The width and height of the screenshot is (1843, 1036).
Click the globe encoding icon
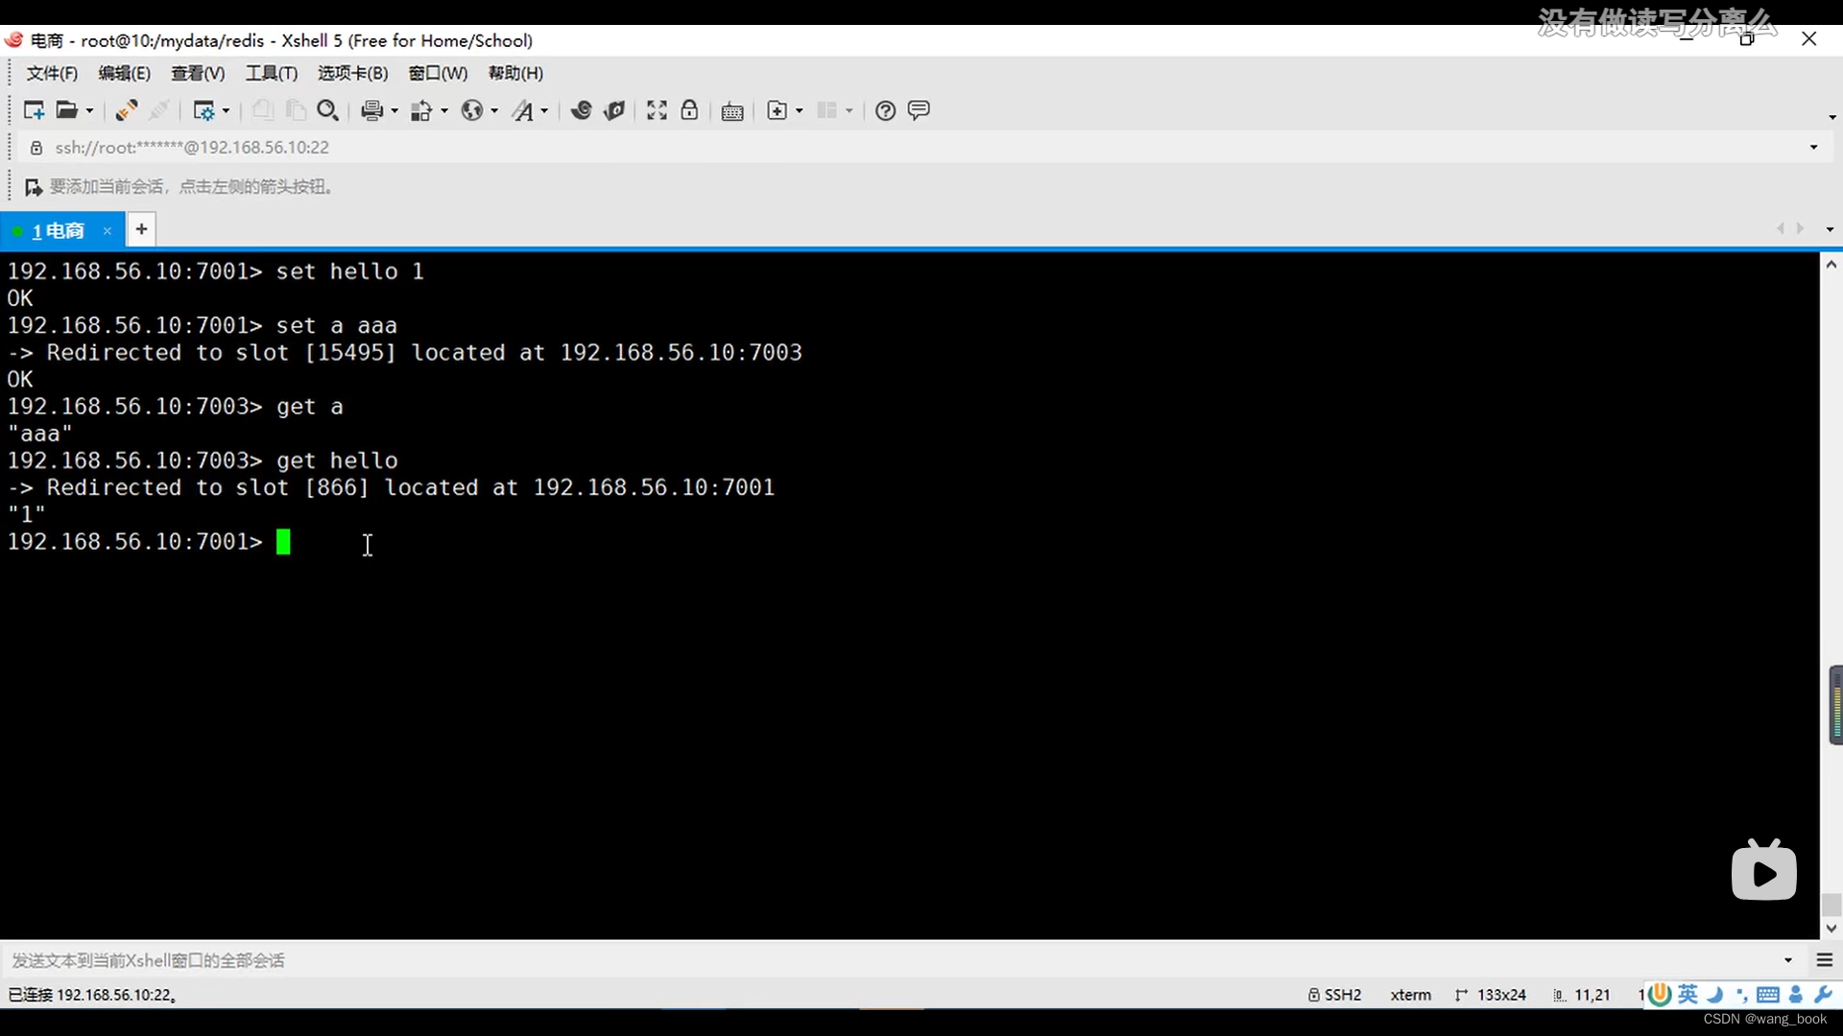pyautogui.click(x=471, y=110)
